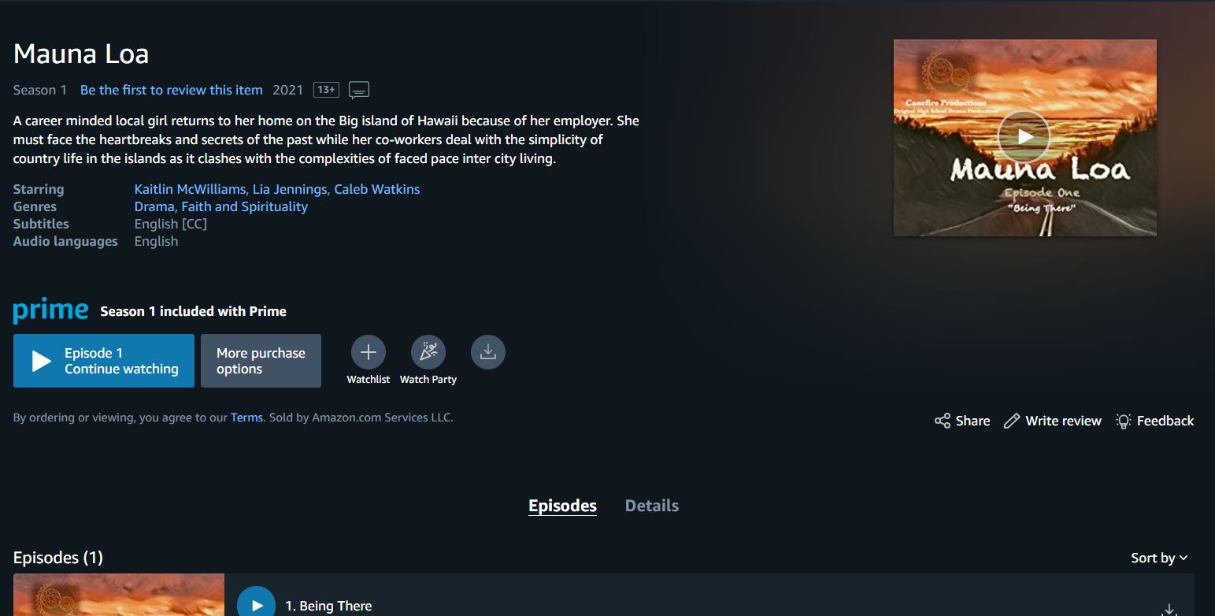Click the subtitles CC icon beside rating
This screenshot has width=1215, height=616.
[359, 90]
